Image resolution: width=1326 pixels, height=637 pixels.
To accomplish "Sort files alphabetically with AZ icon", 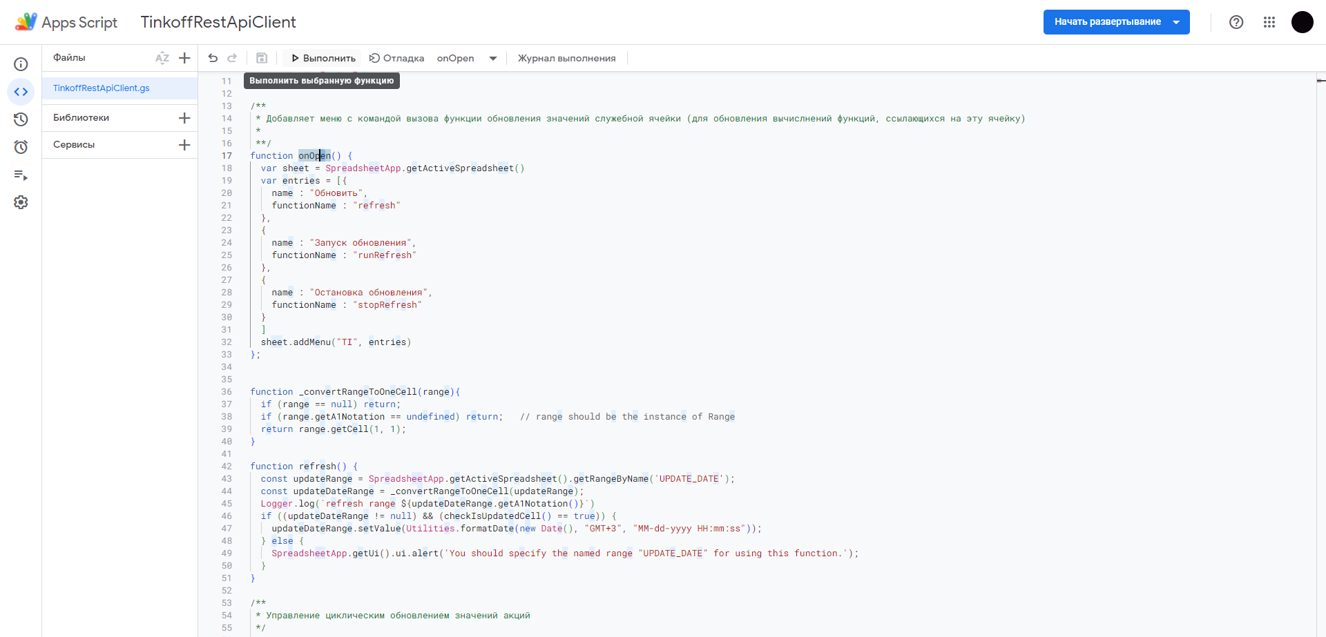I will 162,58.
